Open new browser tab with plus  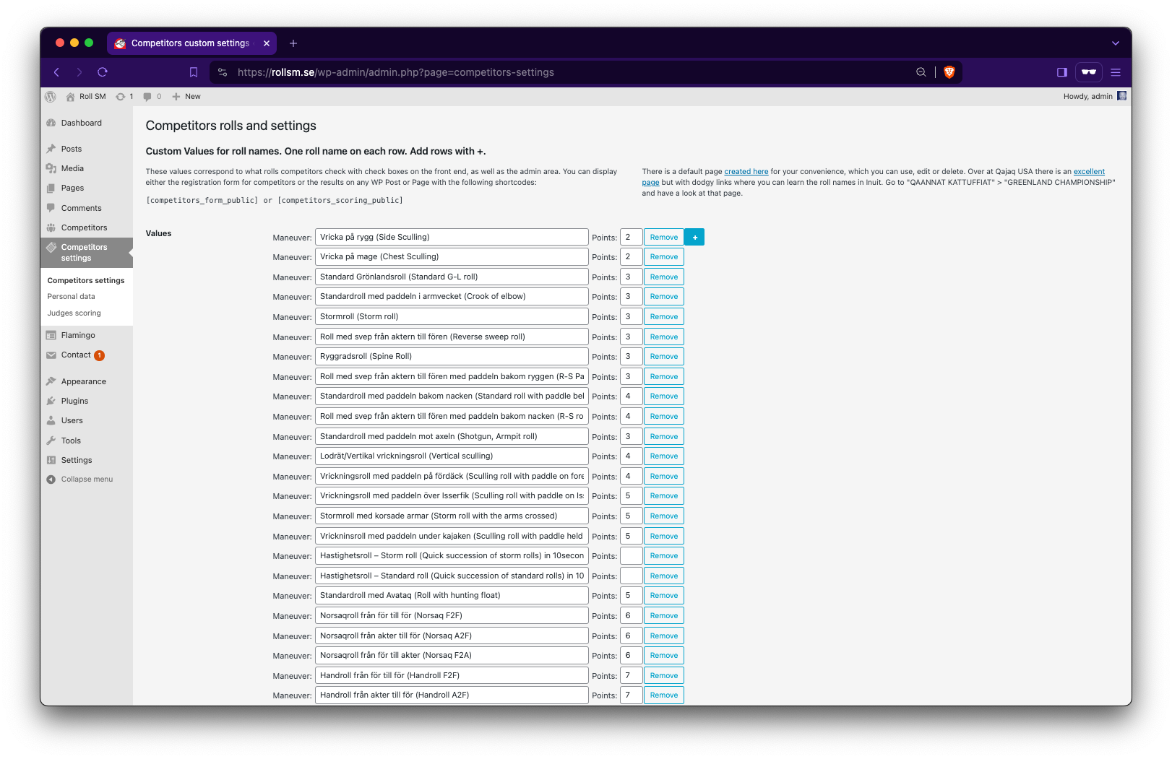click(293, 43)
